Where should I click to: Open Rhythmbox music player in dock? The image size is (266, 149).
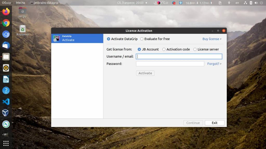6,68
